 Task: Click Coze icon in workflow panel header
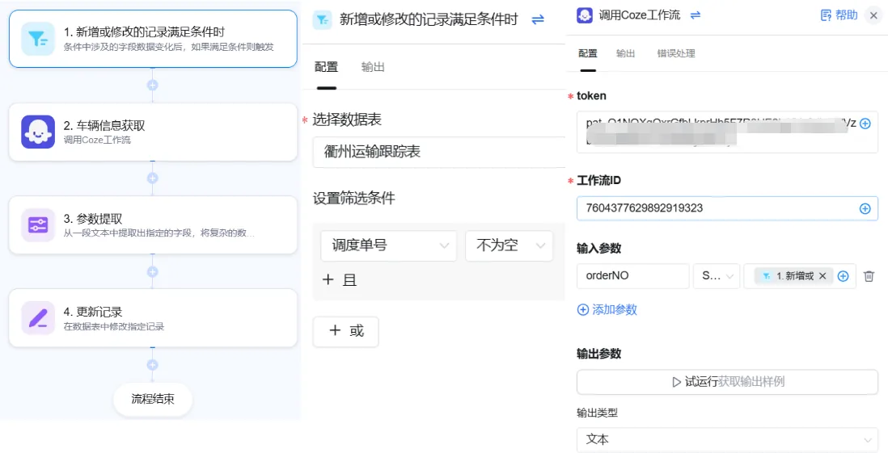[x=585, y=15]
